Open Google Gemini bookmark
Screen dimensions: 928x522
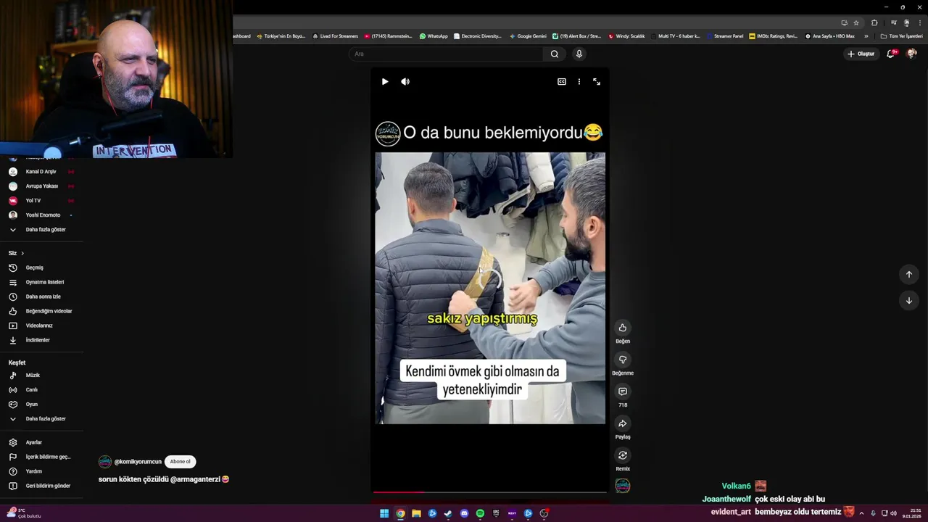click(528, 36)
